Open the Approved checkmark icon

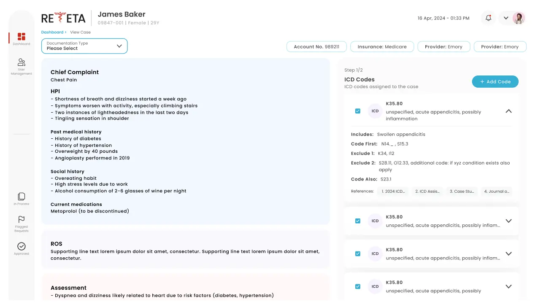tap(22, 246)
